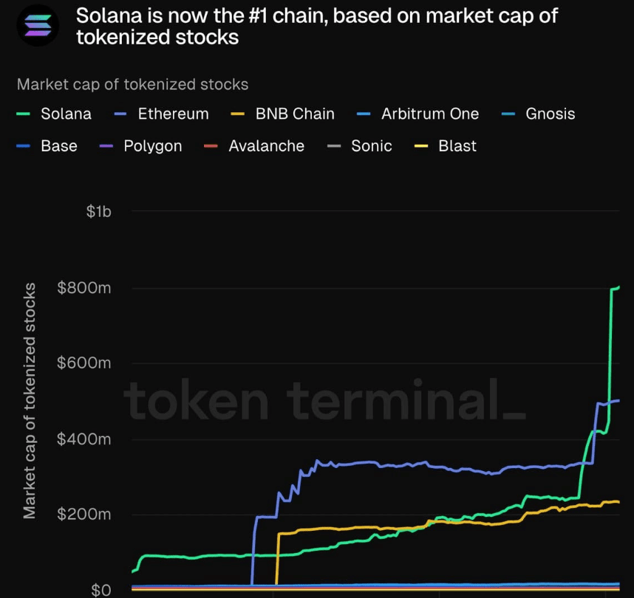This screenshot has height=598, width=634.
Task: Toggle the Sonic legend entry
Action: point(371,146)
